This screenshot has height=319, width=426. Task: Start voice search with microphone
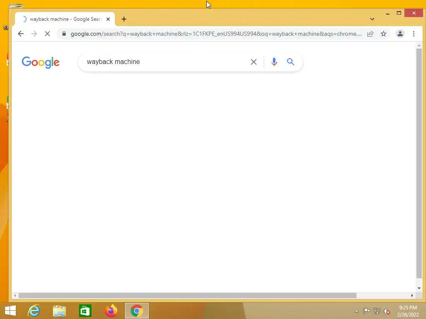274,62
